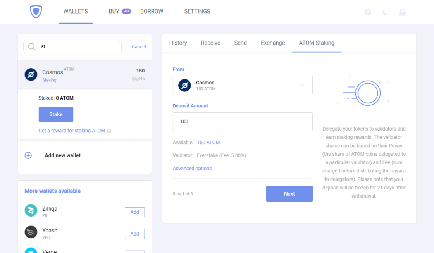Click the Cosmos coin icon in the wallet list
The height and width of the screenshot is (253, 434).
click(31, 74)
